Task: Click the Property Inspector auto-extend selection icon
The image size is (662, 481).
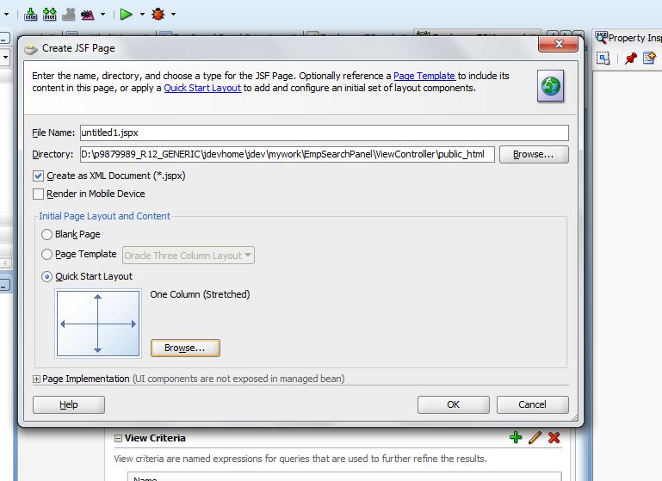Action: 603,59
